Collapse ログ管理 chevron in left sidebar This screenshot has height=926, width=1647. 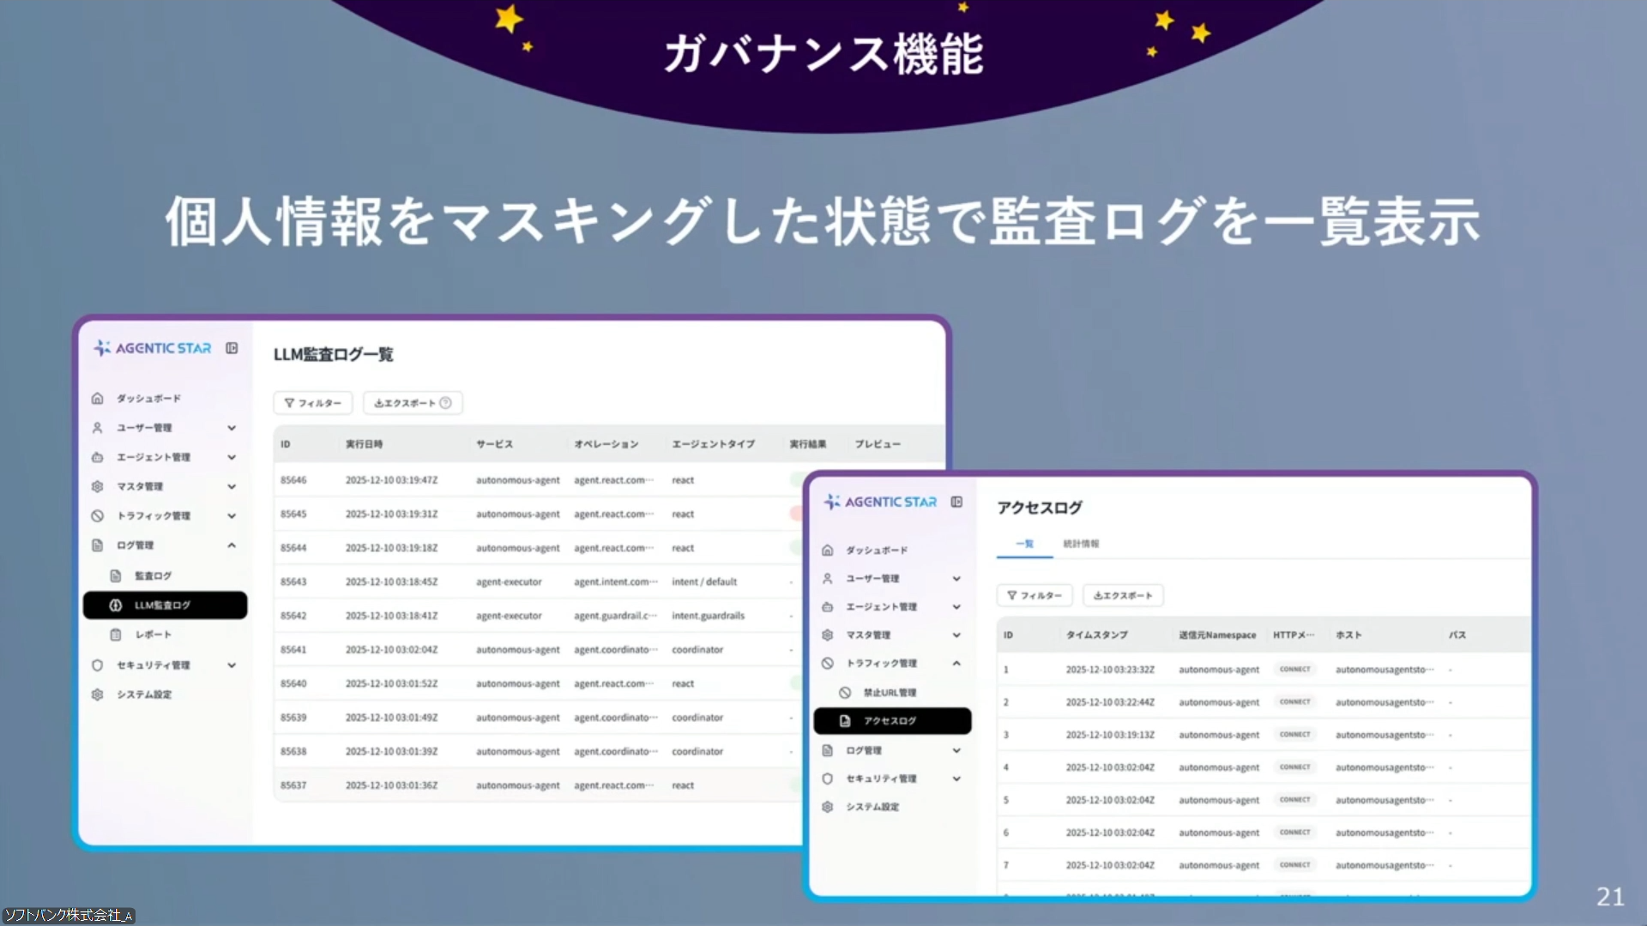click(232, 545)
